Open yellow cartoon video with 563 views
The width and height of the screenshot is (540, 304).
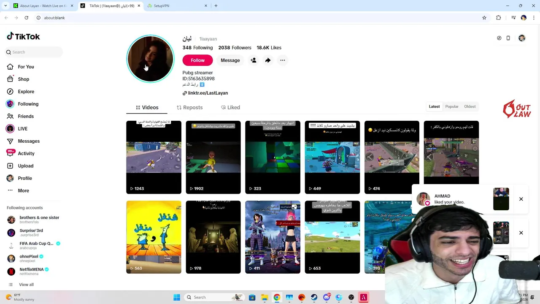(154, 237)
